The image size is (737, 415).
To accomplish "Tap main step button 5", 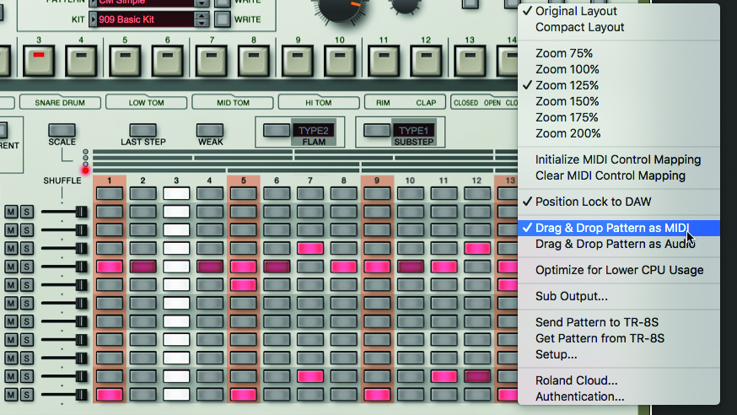I will tap(125, 60).
